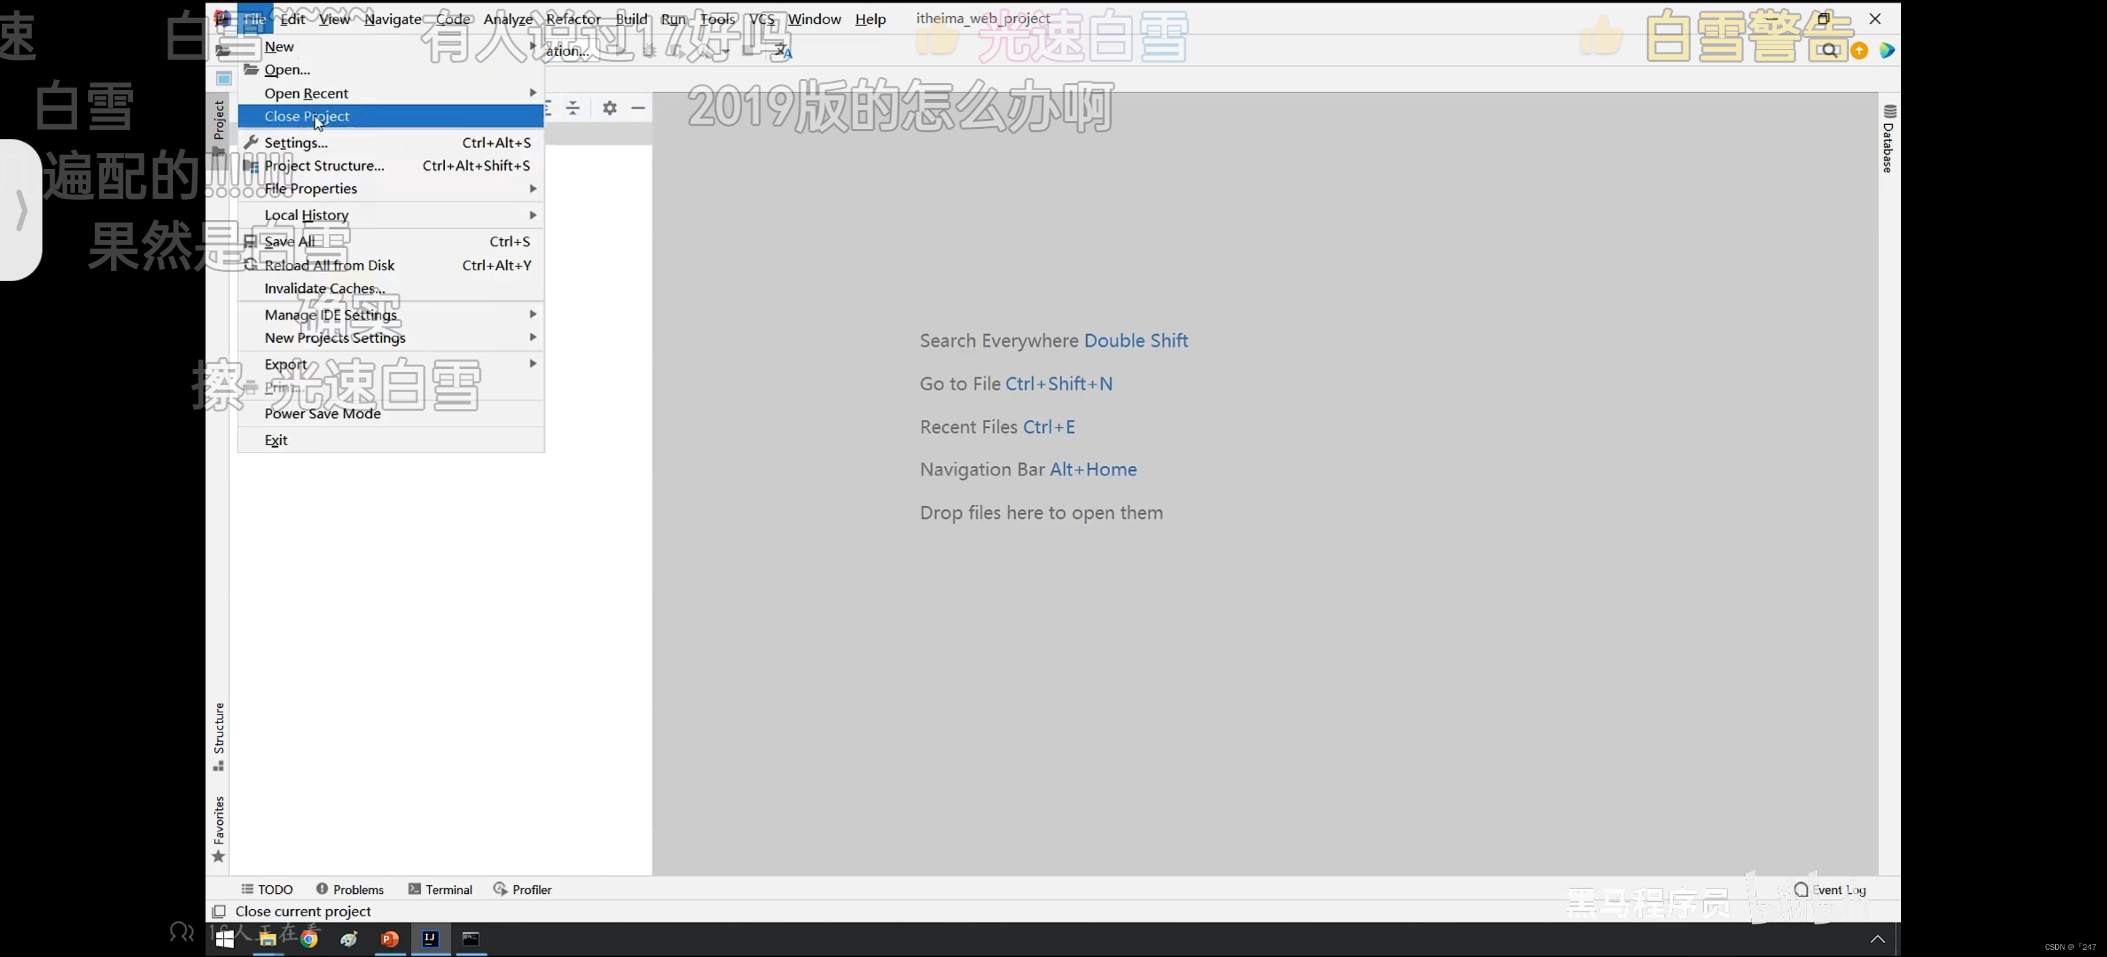
Task: Choose Exit from the File menu
Action: tap(391, 440)
